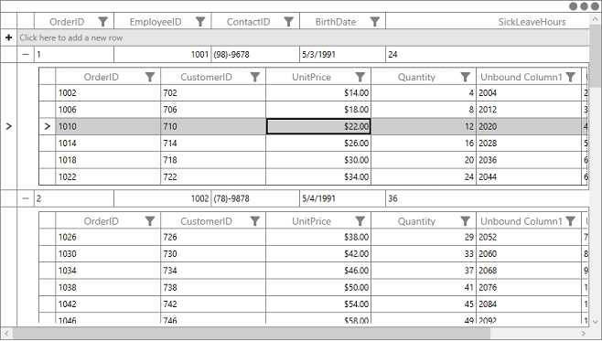Screen dimensions: 602x341
Task: Select contact (78)-9878 cell
Action: (x=255, y=198)
